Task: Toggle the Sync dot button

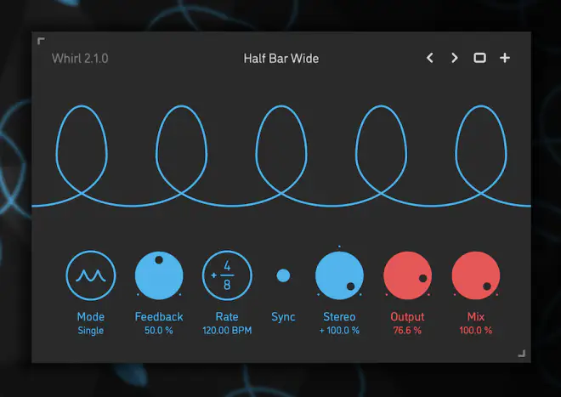Action: coord(283,275)
